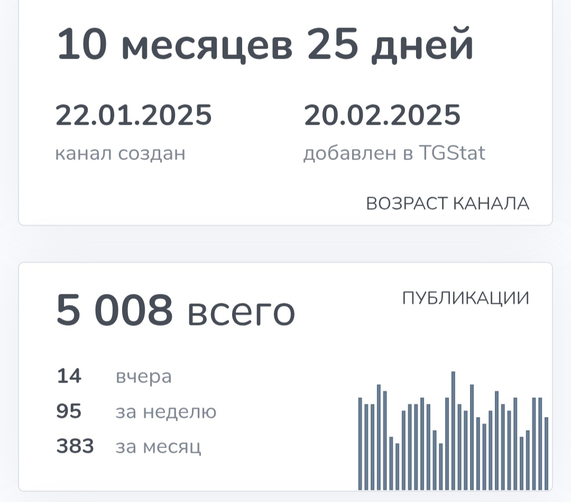This screenshot has width=571, height=502.
Task: Click the "канал создан" label
Action: tap(121, 153)
